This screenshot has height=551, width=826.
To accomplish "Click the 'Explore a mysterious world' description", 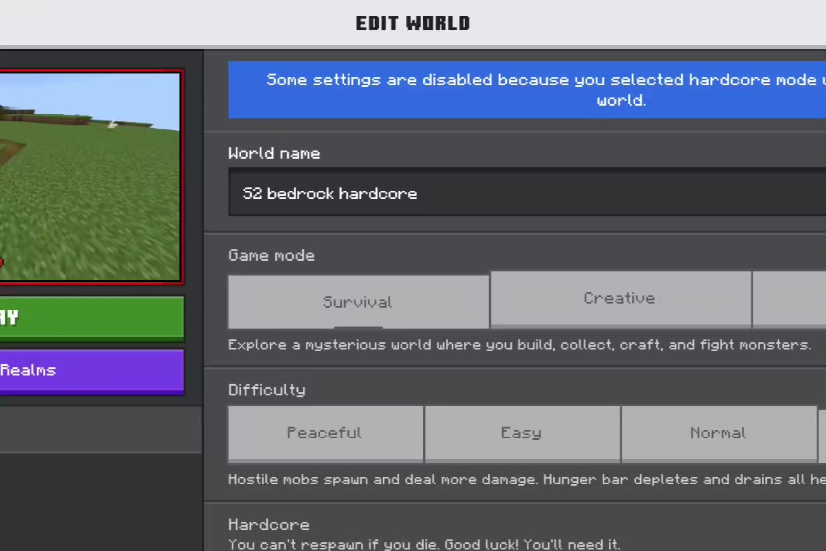I will pos(519,345).
